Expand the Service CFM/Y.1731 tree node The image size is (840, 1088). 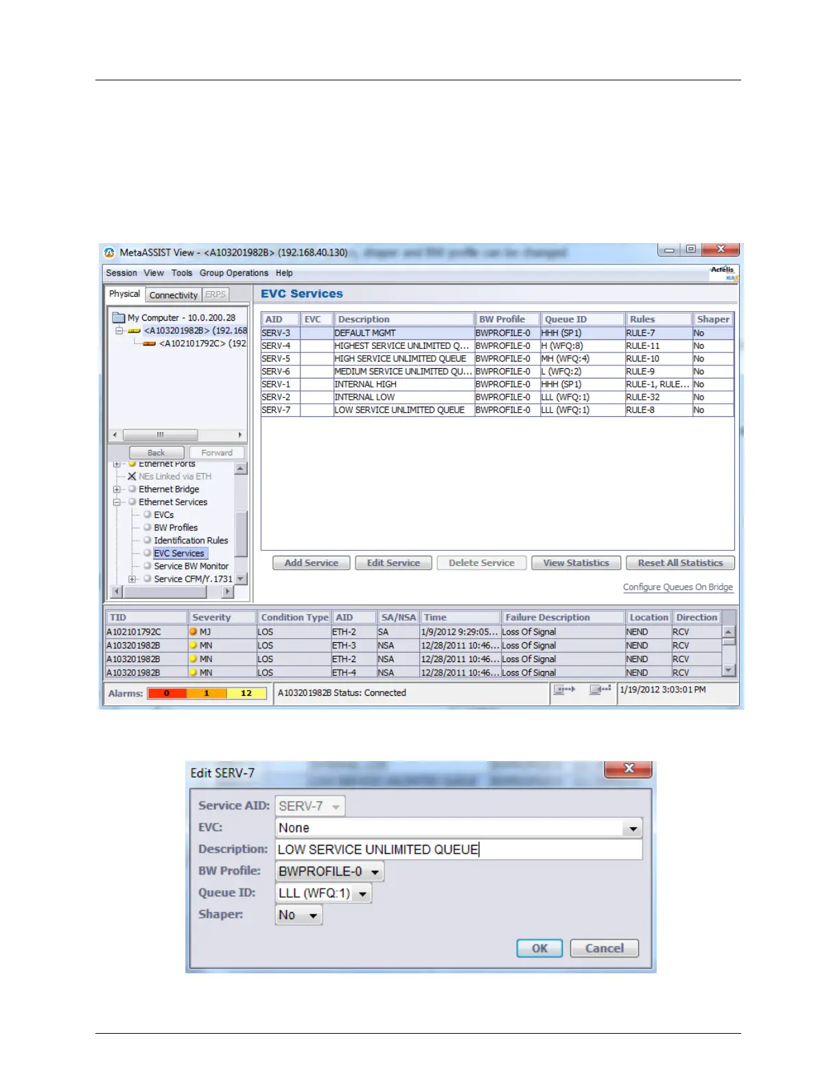[x=132, y=579]
